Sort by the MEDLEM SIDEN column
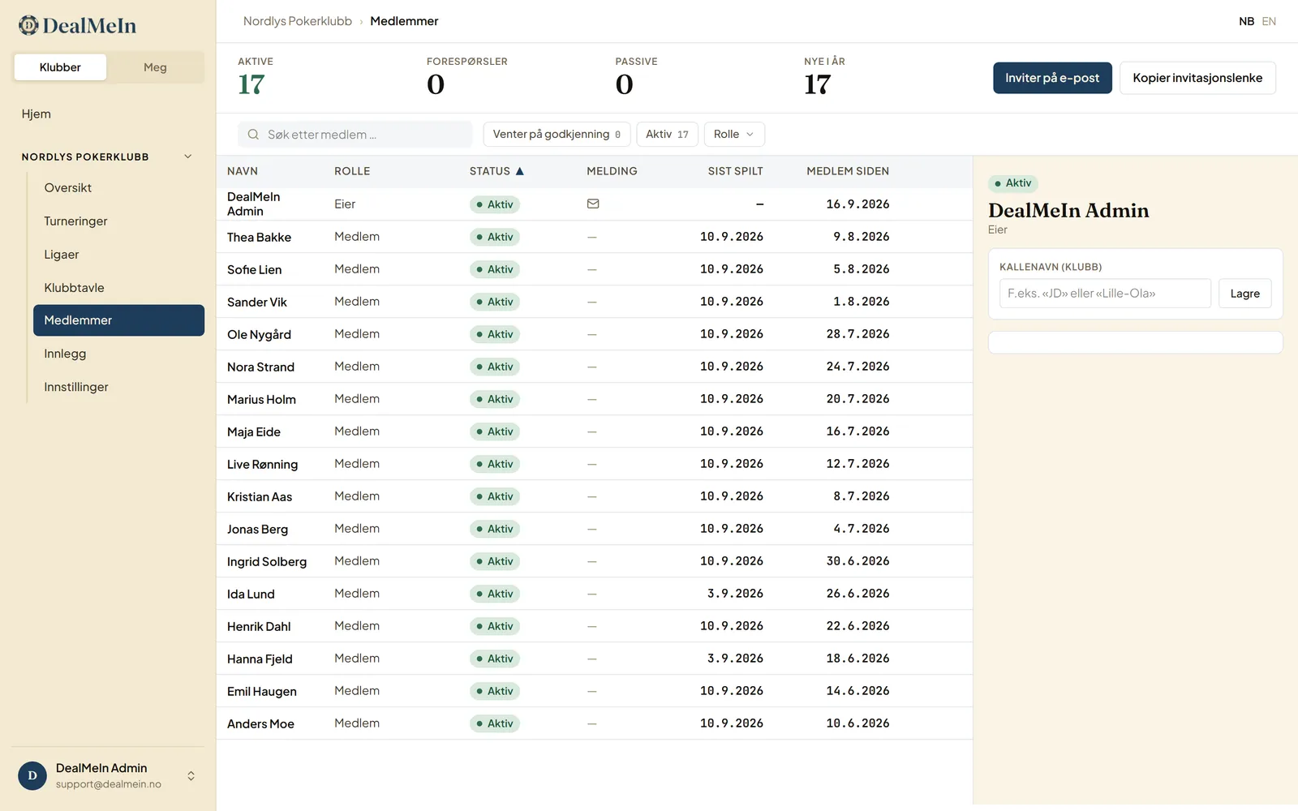1298x811 pixels. pos(848,171)
